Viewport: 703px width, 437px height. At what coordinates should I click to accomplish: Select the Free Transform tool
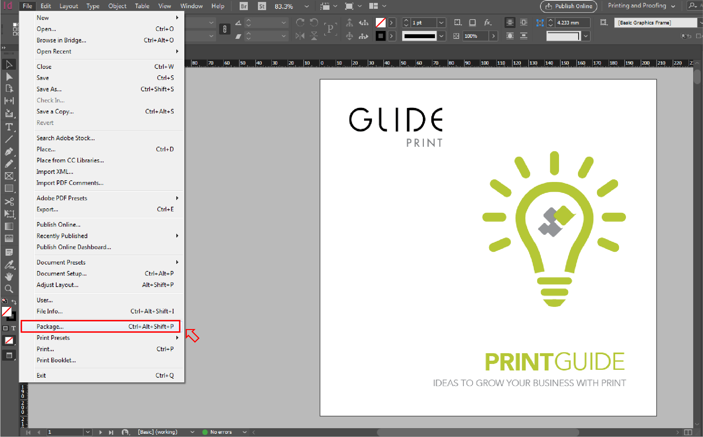pyautogui.click(x=9, y=214)
